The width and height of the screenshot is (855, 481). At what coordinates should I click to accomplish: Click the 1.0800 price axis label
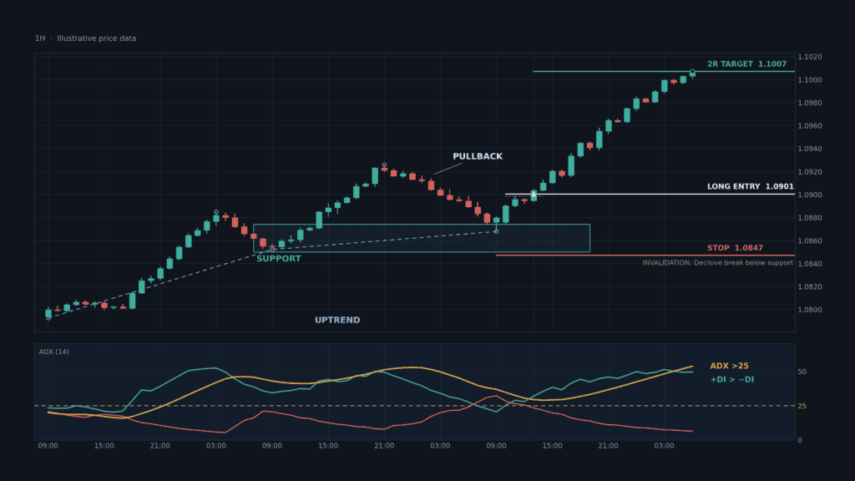(810, 310)
